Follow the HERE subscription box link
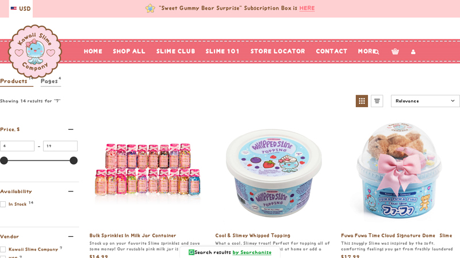460x258 pixels. point(307,8)
